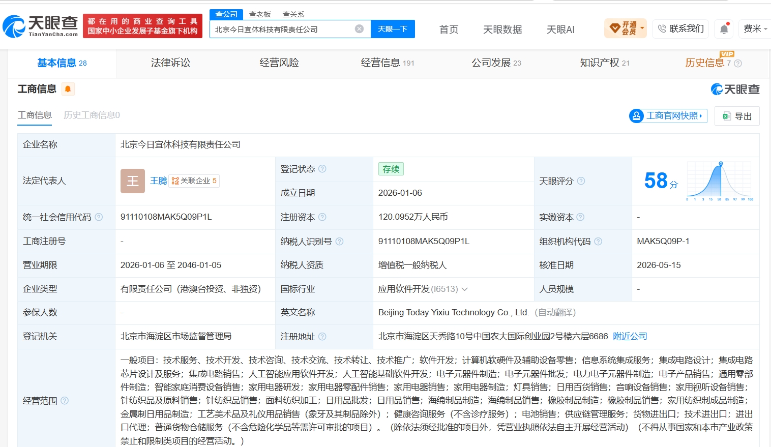This screenshot has width=771, height=447.
Task: Click the 王腾 name link
Action: pos(159,181)
